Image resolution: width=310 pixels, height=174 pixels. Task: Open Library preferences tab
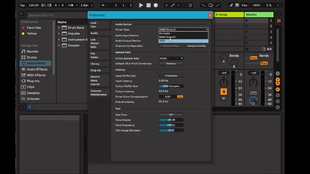(x=99, y=64)
